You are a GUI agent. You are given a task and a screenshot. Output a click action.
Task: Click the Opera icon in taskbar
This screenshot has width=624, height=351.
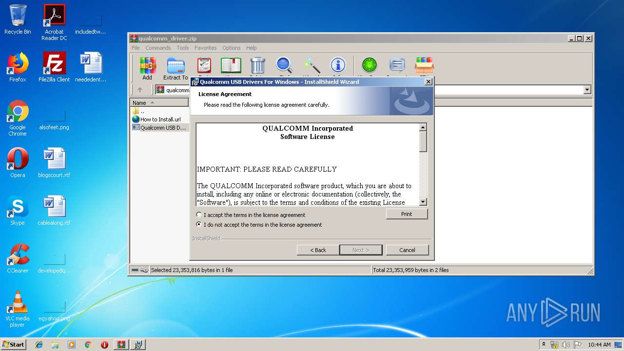click(104, 345)
